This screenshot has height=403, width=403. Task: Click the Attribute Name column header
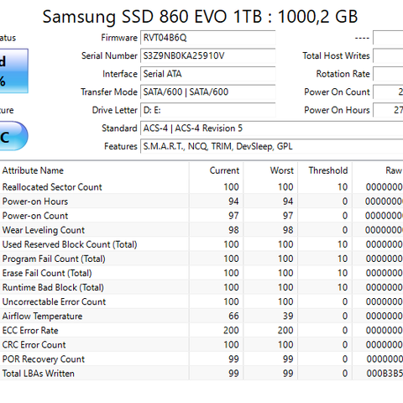94,170
